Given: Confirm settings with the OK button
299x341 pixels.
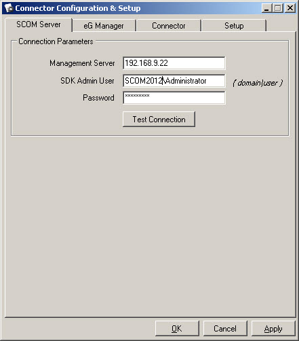Looking at the screenshot, I should (x=177, y=329).
